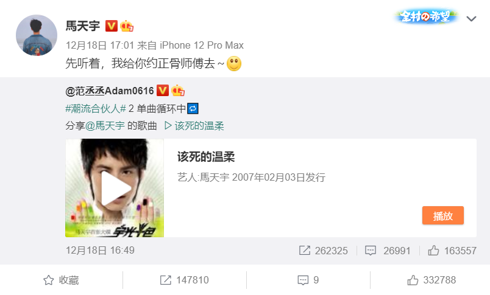Play the song from the album cover
This screenshot has height=295, width=490.
click(x=115, y=188)
